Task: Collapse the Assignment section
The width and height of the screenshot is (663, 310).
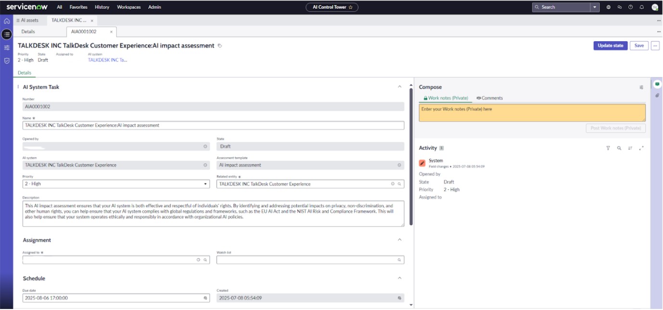Action: [399, 240]
